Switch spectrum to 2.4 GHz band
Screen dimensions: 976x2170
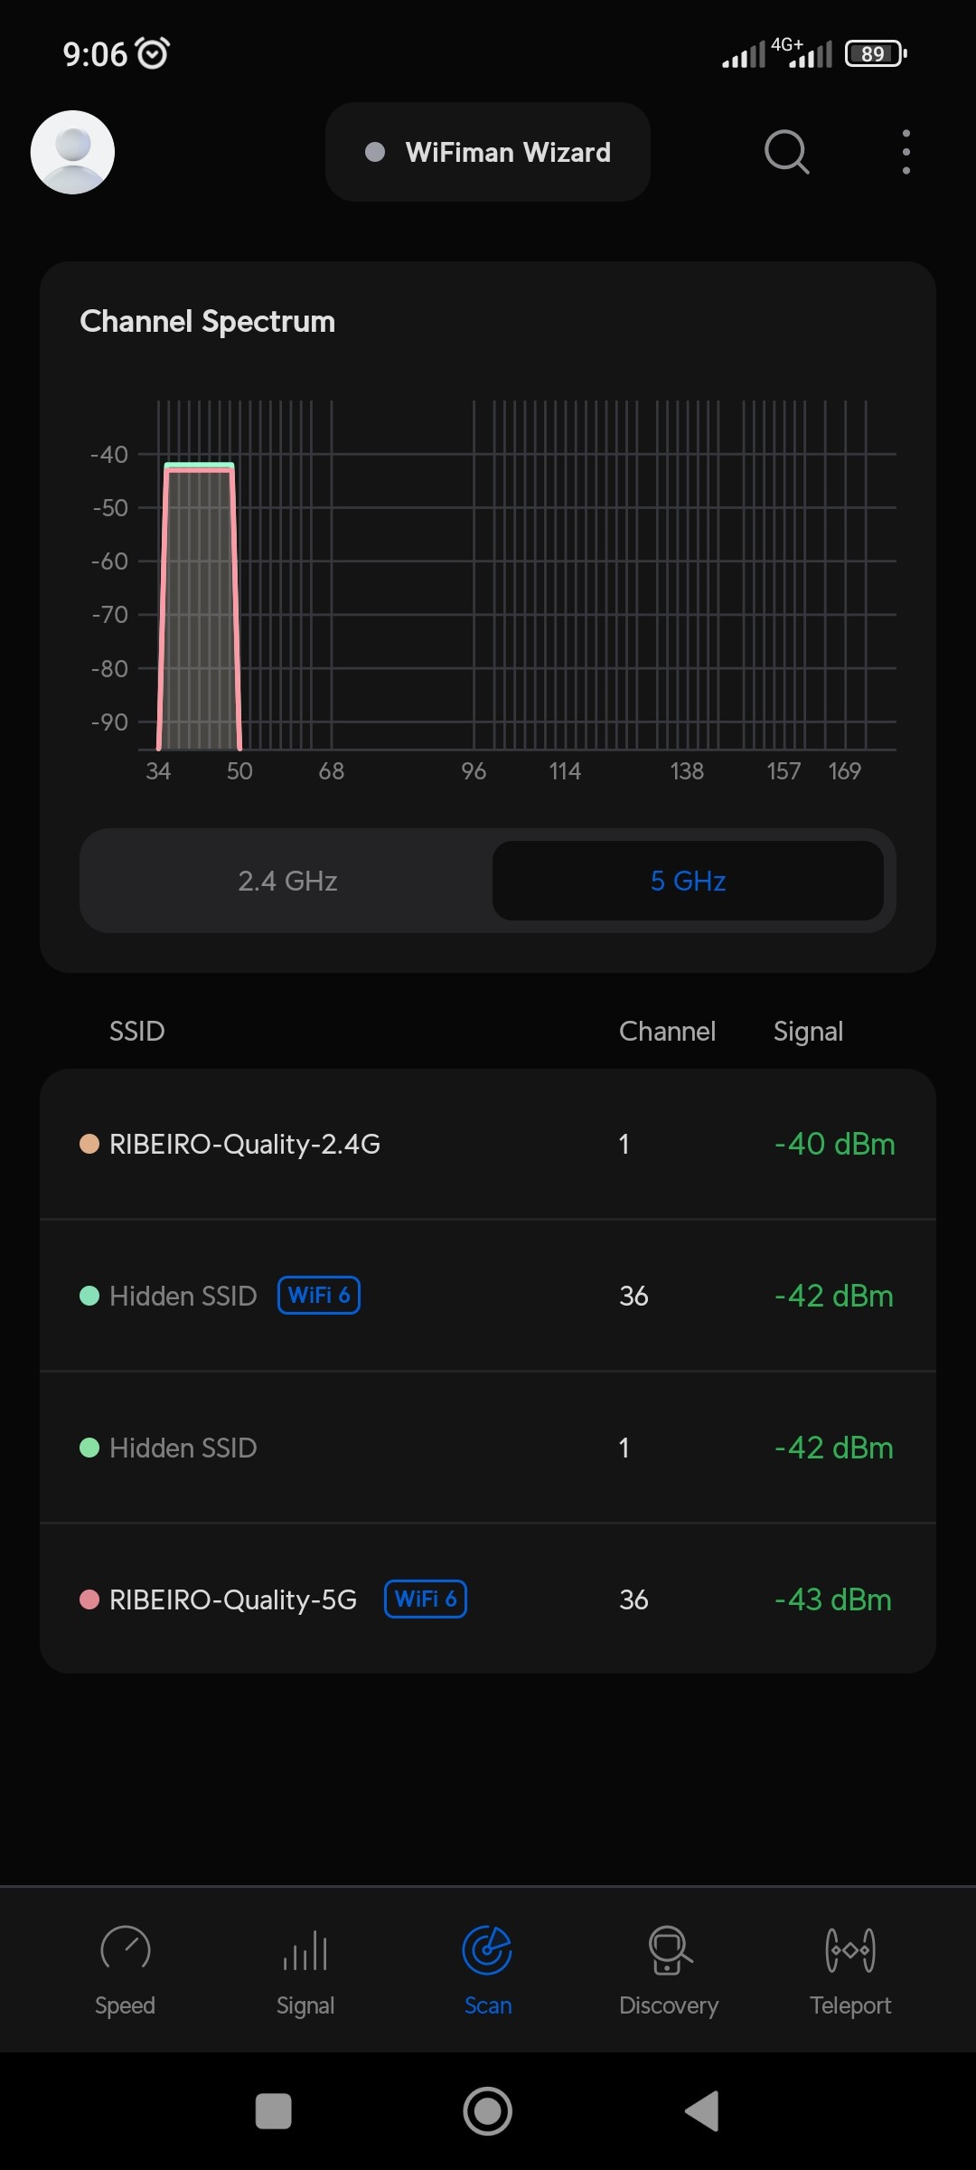(287, 881)
